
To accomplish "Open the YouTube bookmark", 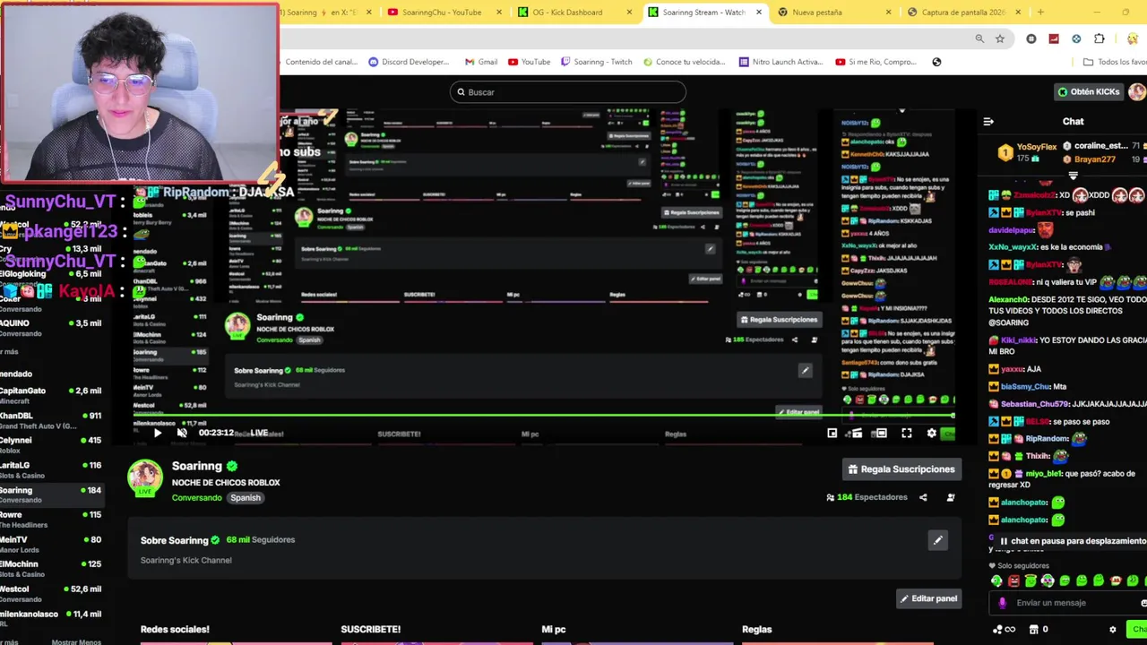I will tap(529, 62).
